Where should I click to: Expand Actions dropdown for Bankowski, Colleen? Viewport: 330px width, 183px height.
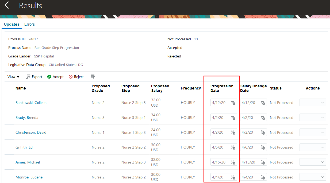pos(313,103)
